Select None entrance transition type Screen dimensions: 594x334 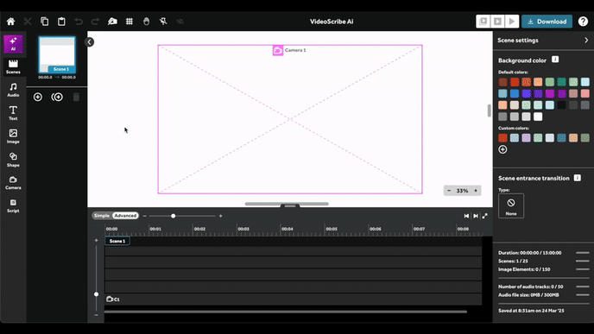(511, 205)
